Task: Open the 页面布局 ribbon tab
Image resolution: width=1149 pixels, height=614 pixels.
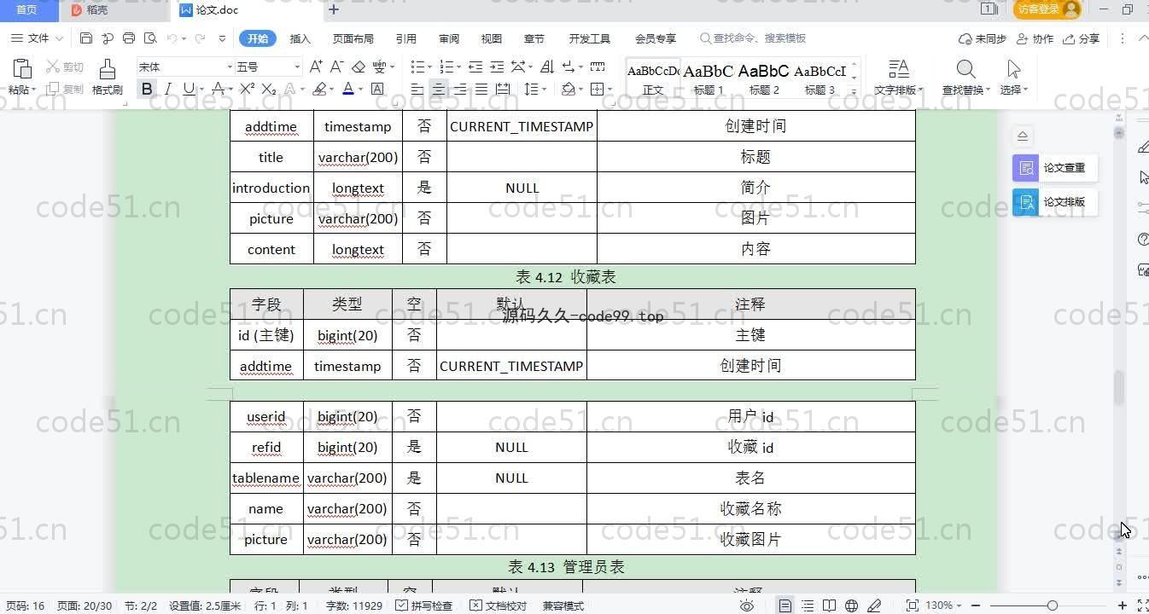Action: click(353, 38)
